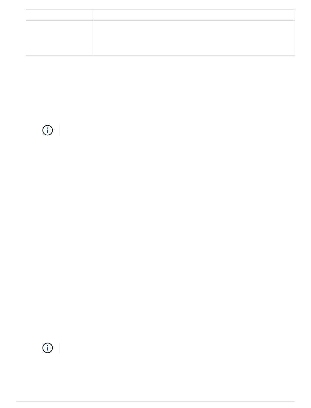The width and height of the screenshot is (311, 408).
Task: Click the empty note area beside first info icon
Action: 177,130
